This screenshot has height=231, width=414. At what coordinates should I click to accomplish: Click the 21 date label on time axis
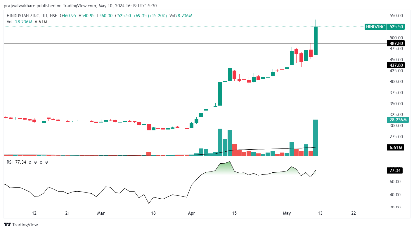[67, 213]
